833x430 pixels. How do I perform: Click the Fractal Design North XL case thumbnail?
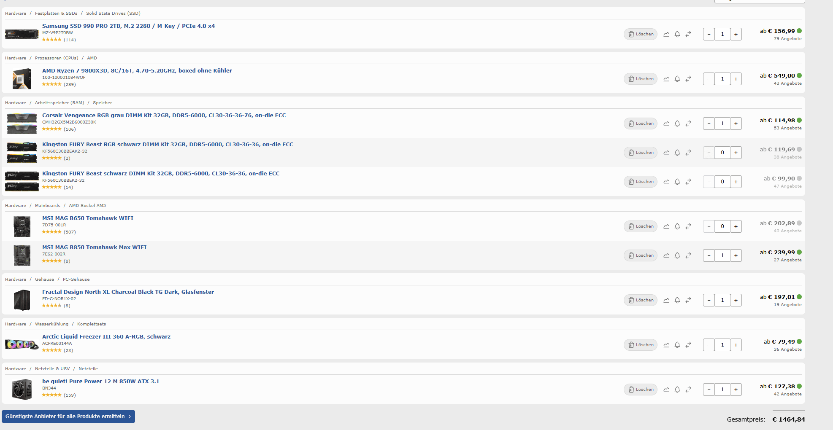click(x=22, y=300)
